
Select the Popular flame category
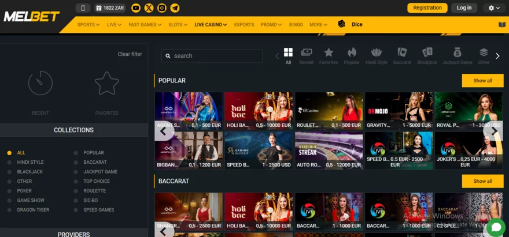pos(352,56)
